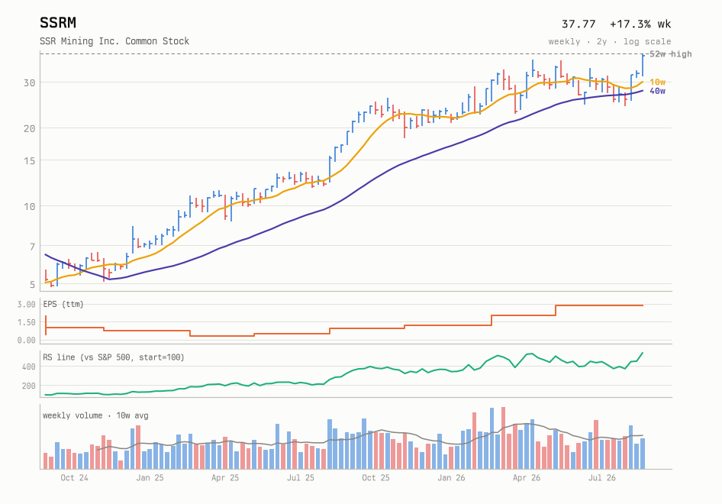722x504 pixels.
Task: Click the latest weekly price bar at the 52w high
Action: click(x=643, y=65)
